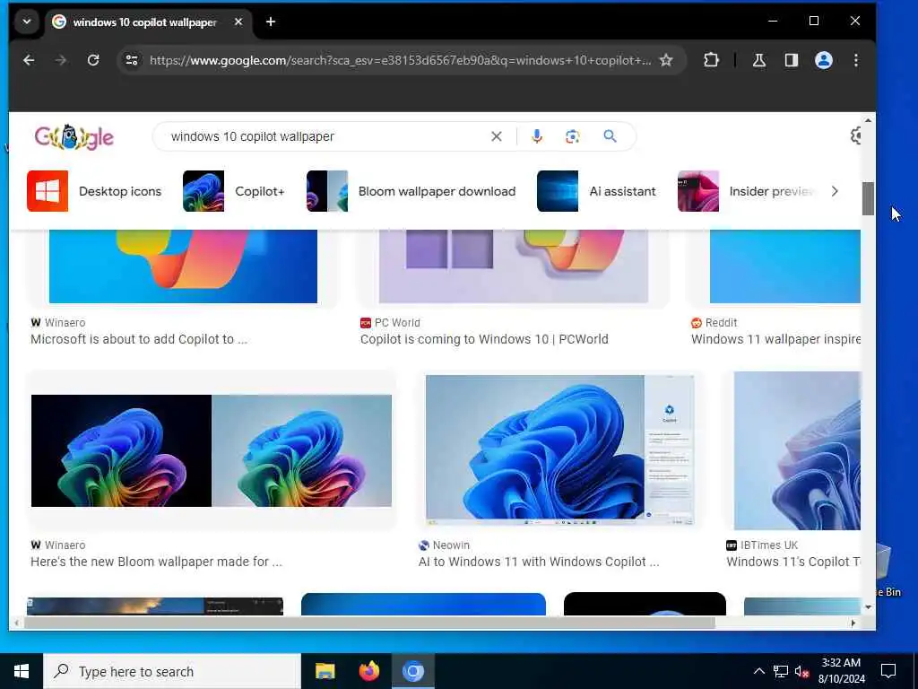Screen dimensions: 918x689
Task: Search by voice microphone icon
Action: (x=537, y=136)
